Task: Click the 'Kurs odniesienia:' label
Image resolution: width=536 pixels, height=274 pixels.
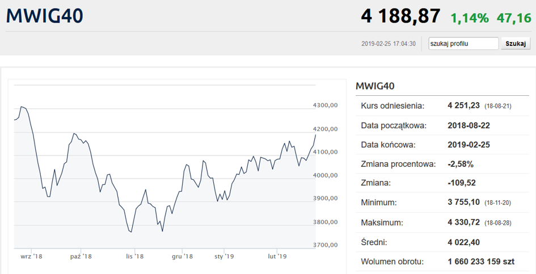Action: 392,106
